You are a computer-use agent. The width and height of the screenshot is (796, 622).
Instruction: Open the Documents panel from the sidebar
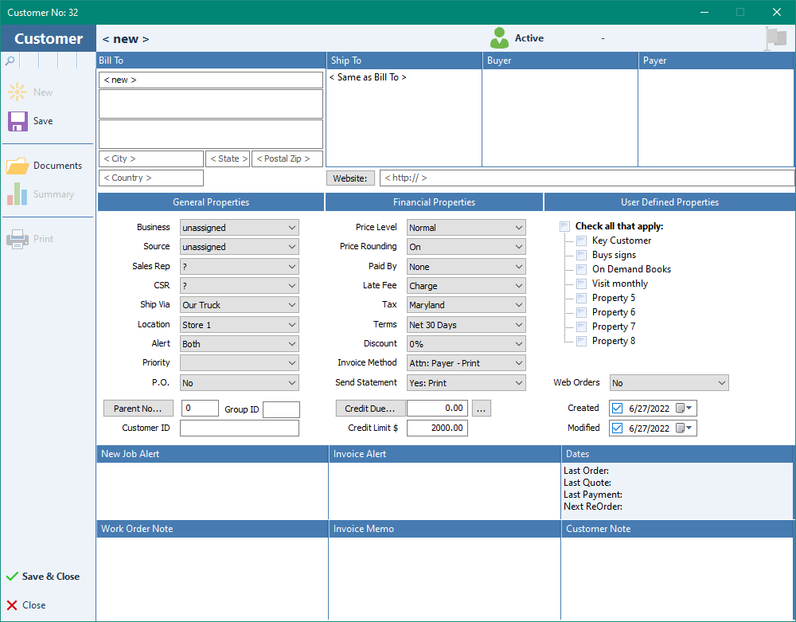tap(18, 165)
